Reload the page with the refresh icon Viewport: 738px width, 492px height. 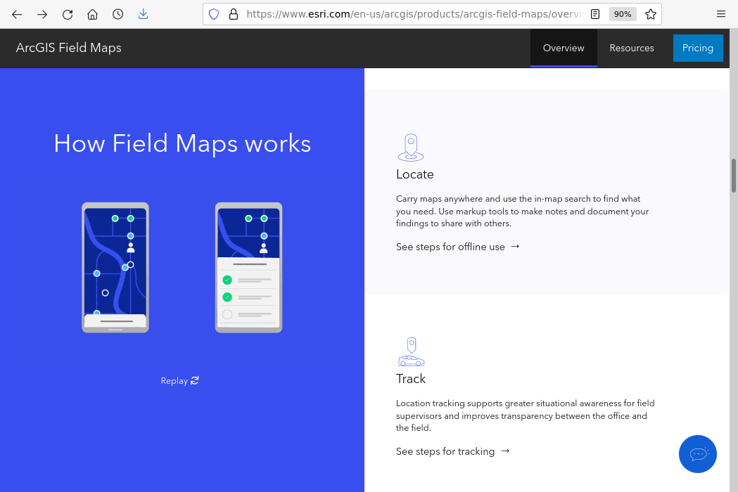point(68,14)
